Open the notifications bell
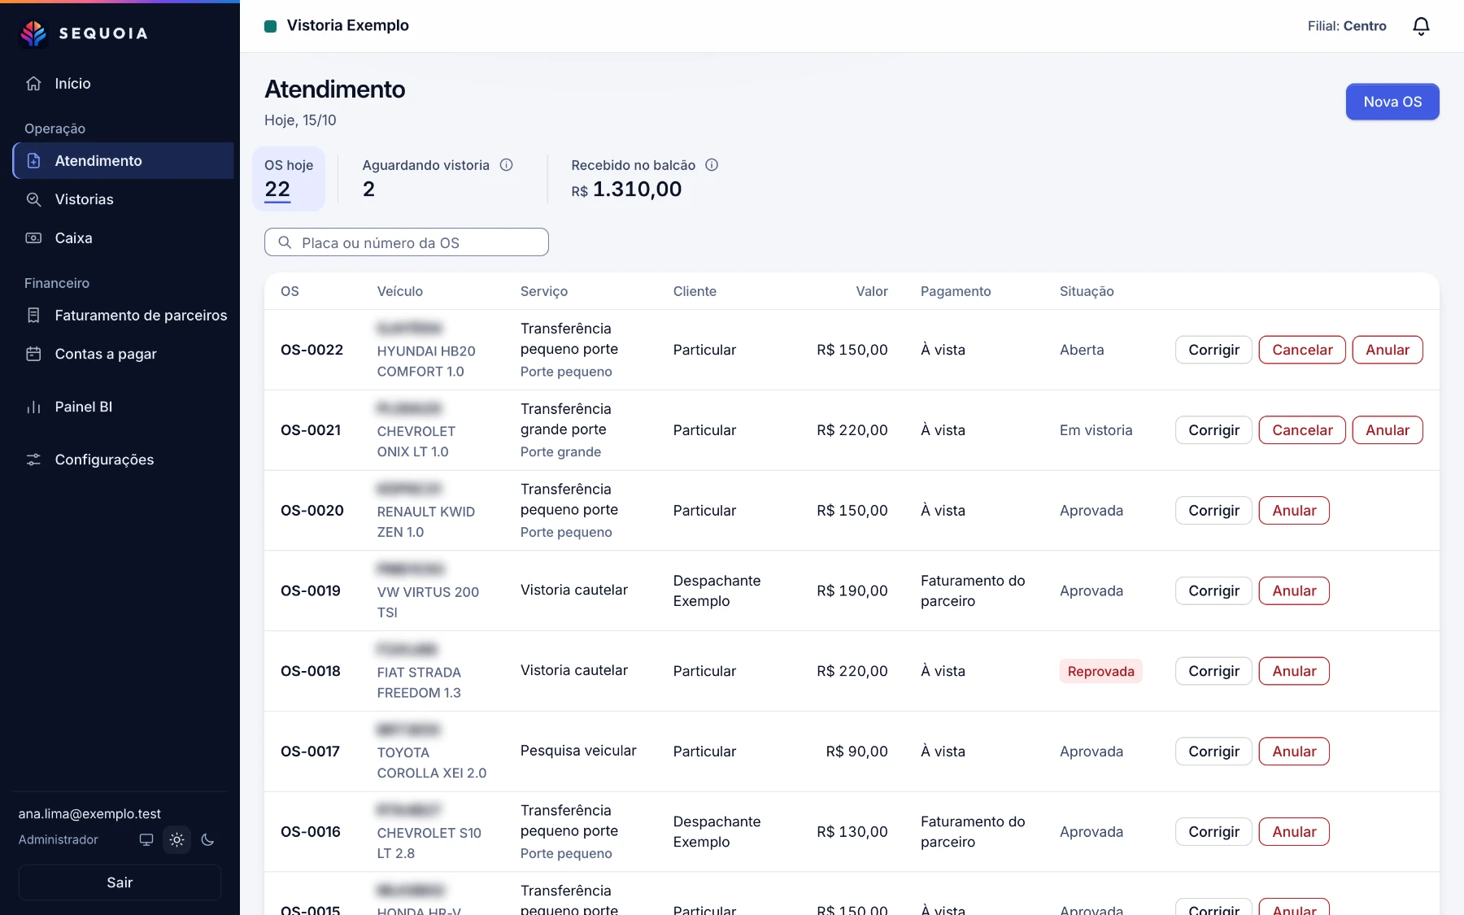 [1421, 26]
